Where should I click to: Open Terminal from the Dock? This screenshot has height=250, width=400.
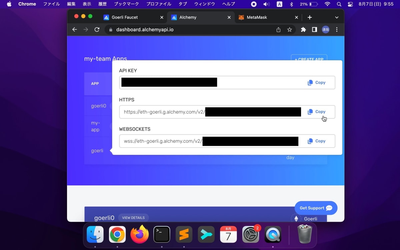[x=162, y=234]
